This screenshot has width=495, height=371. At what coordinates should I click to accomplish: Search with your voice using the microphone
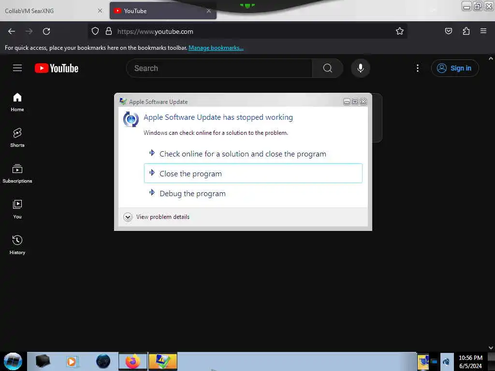pyautogui.click(x=361, y=68)
